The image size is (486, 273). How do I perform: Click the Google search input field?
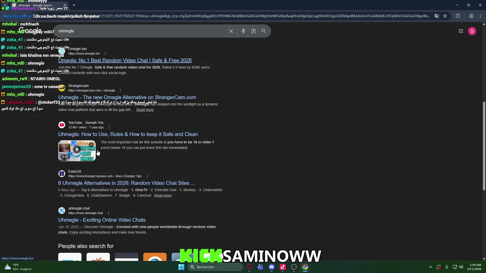140,31
